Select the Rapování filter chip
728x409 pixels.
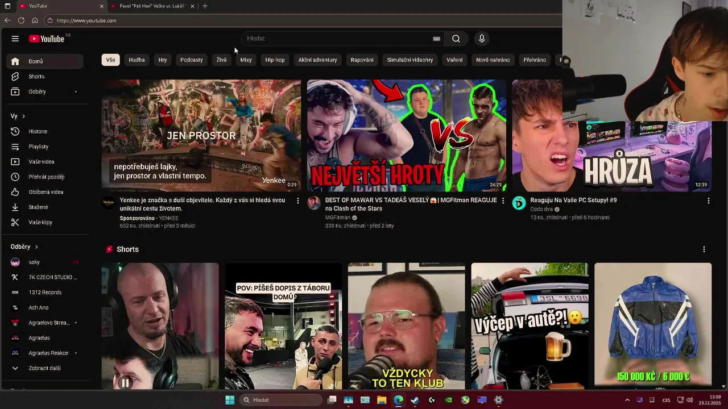[x=362, y=60]
